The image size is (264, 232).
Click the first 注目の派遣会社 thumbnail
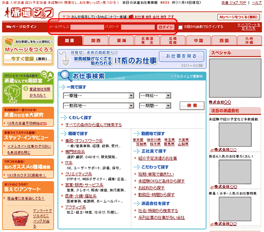(x=235, y=135)
